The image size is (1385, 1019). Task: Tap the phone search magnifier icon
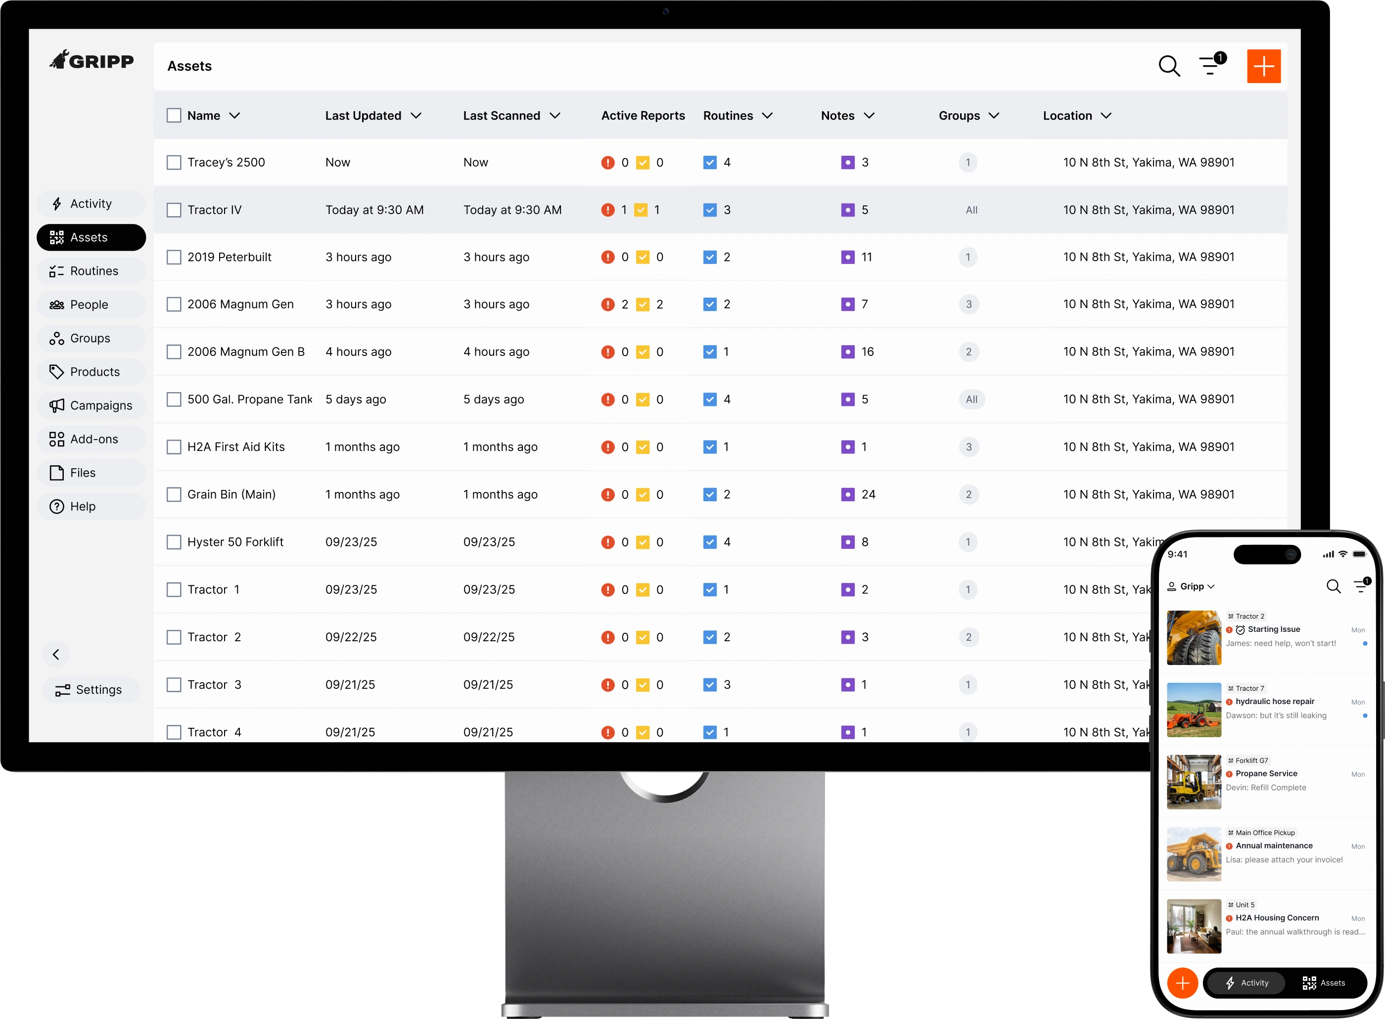coord(1333,586)
